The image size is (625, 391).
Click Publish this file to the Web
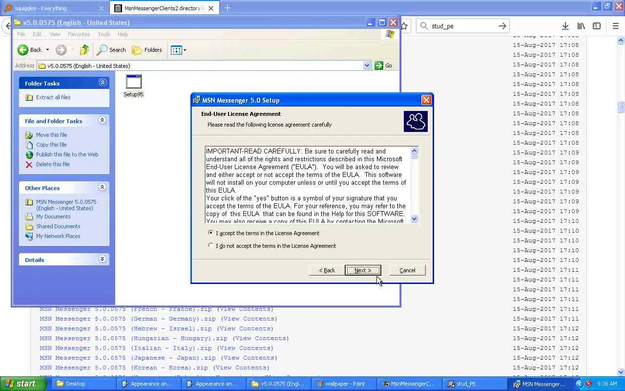[67, 154]
